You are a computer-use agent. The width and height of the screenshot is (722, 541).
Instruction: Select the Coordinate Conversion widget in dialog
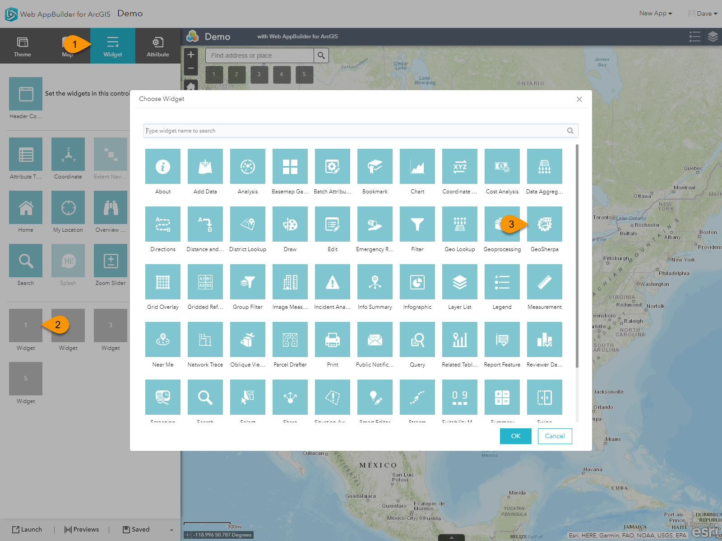pyautogui.click(x=460, y=166)
